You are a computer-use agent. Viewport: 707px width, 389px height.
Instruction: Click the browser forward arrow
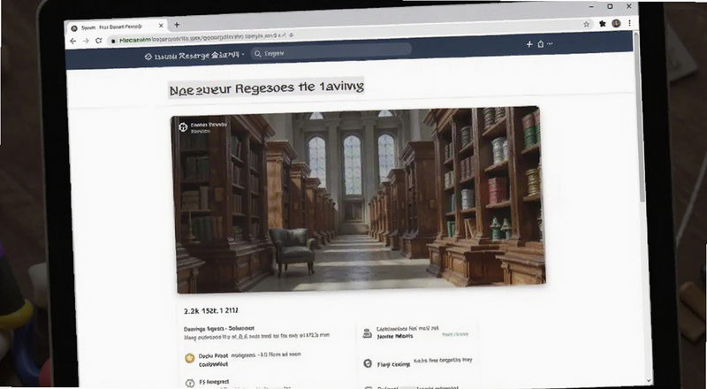86,41
